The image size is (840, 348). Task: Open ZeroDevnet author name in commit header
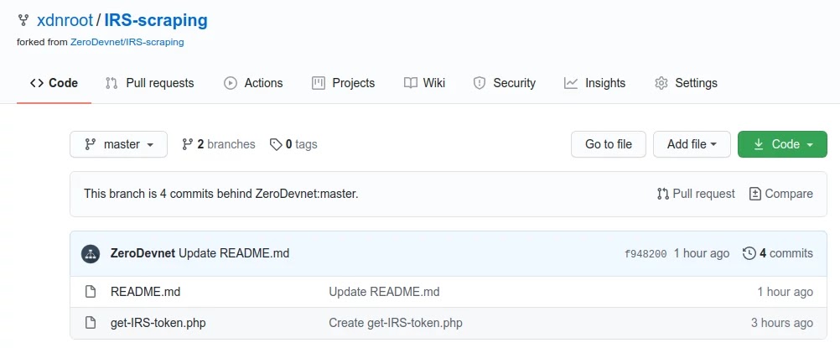click(143, 253)
